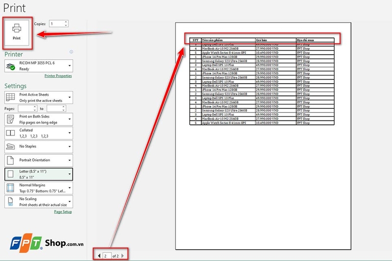Click the Letter paper size icon
Screen dimensions: 392x261
pyautogui.click(x=10, y=174)
